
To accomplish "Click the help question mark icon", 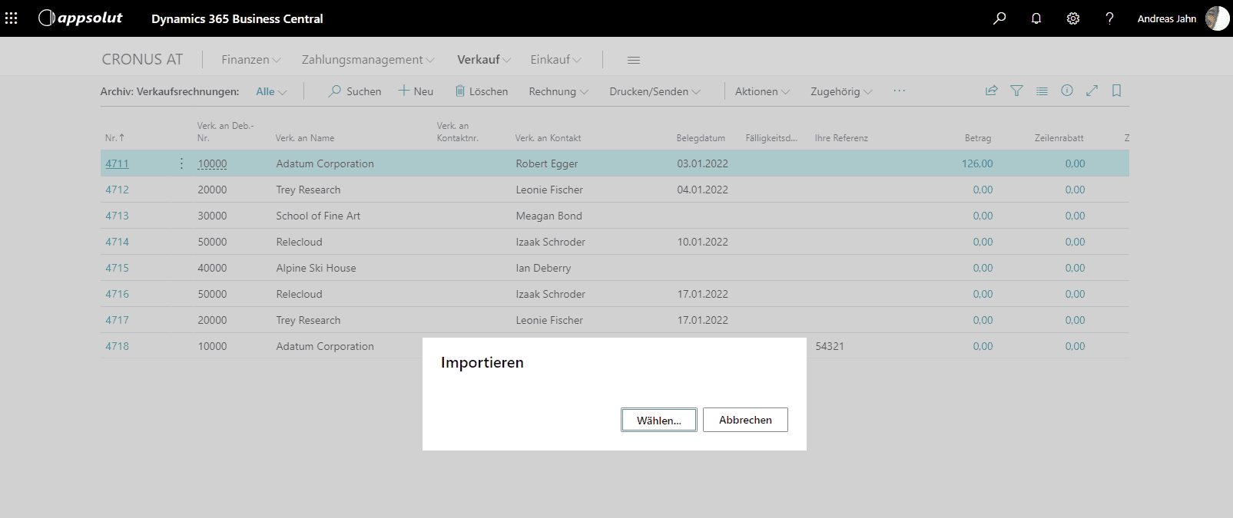I will pyautogui.click(x=1109, y=18).
